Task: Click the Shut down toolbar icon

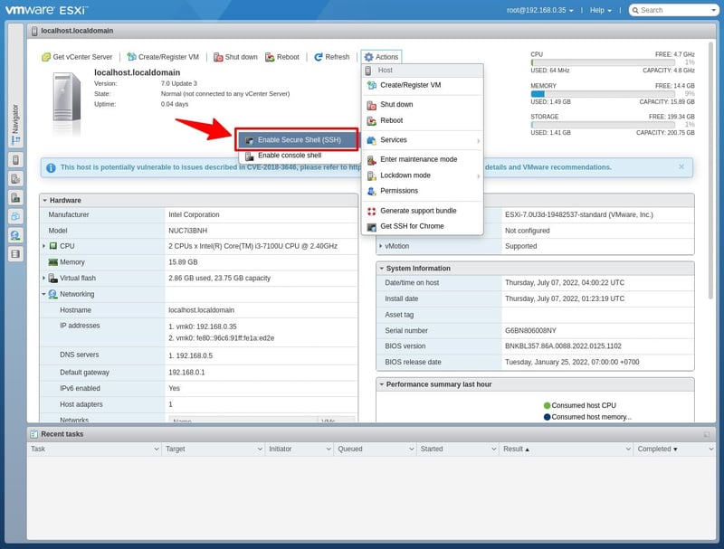Action: (217, 57)
